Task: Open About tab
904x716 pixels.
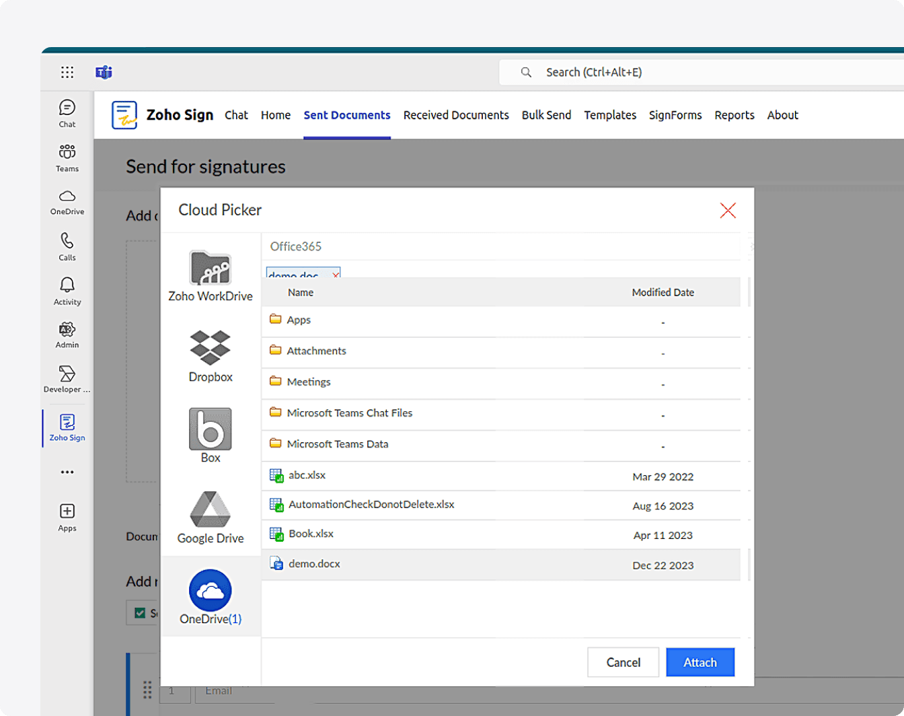Action: pyautogui.click(x=783, y=115)
